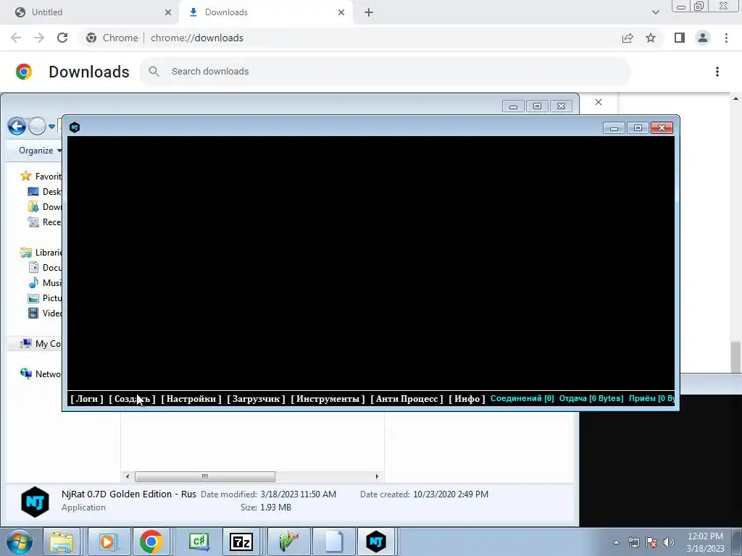Click the Explorer horizontal scrollbar thumb
Viewport: 742px width, 556px height.
(x=205, y=476)
